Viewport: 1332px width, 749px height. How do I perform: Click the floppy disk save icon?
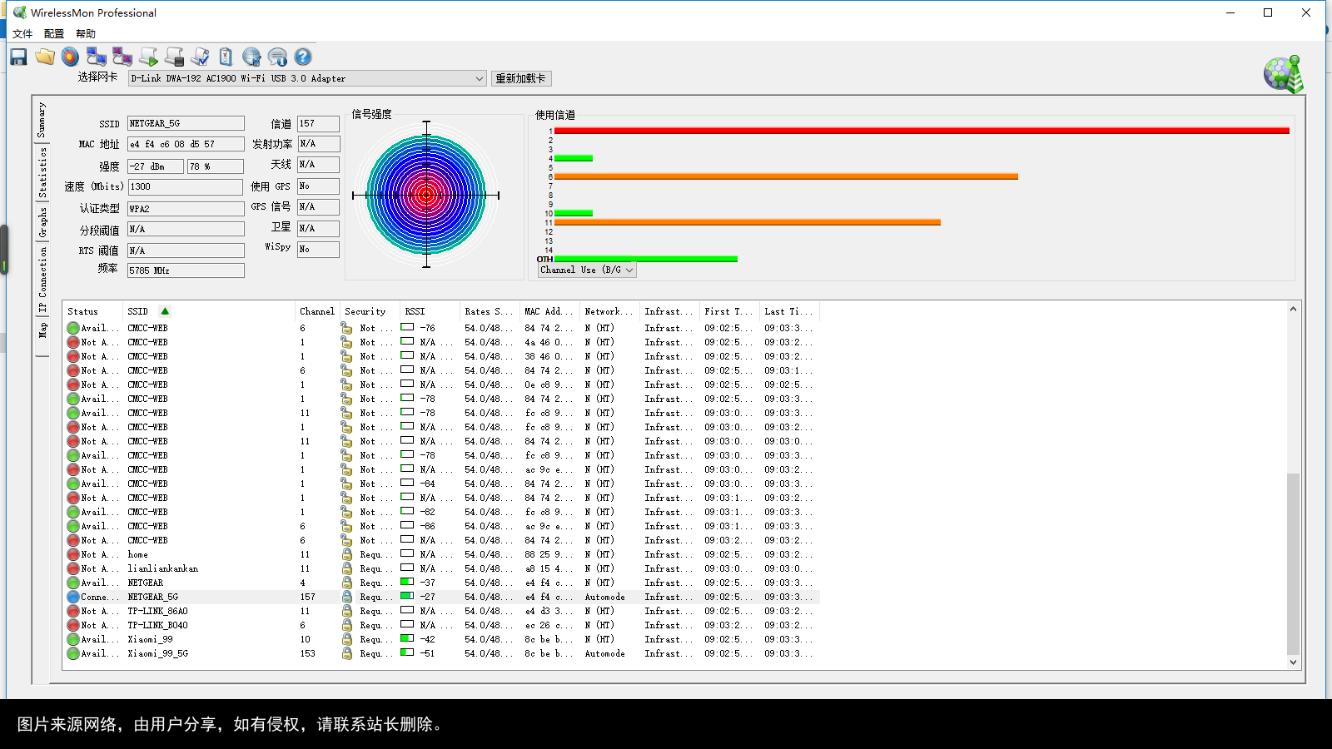18,57
